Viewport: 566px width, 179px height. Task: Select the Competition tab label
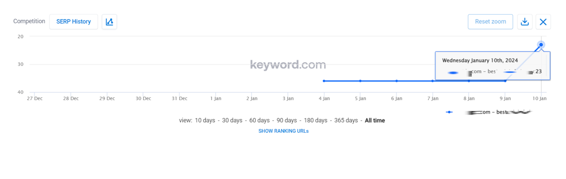pos(29,21)
